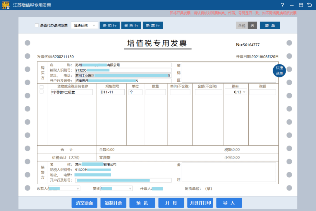Click 复制开票 button
The height and width of the screenshot is (211, 316).
tap(114, 203)
